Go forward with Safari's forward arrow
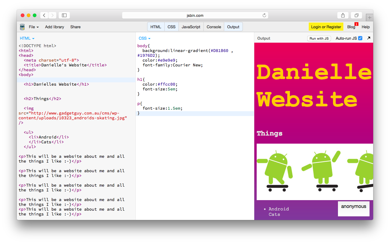This screenshot has height=244, width=390. [52, 15]
